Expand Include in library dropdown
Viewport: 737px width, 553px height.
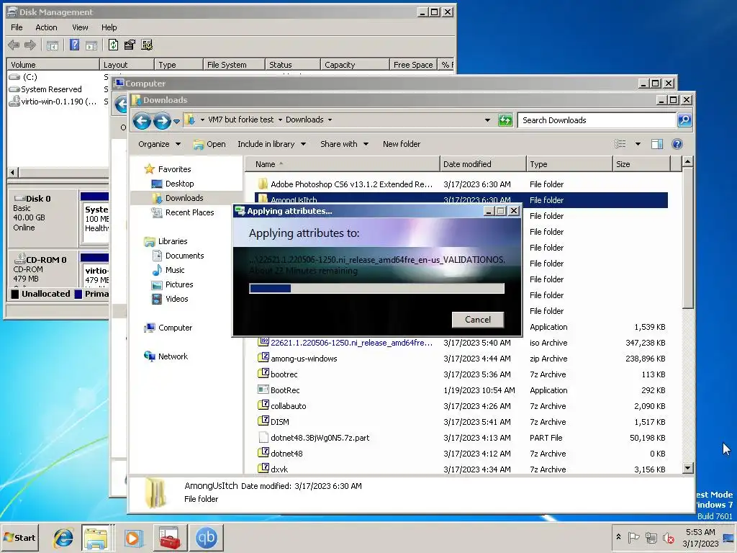click(x=271, y=144)
